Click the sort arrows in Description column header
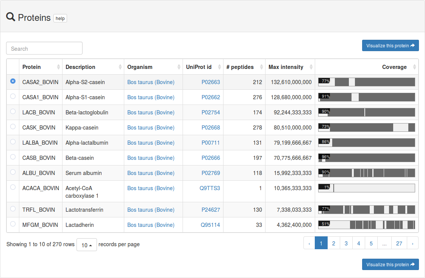This screenshot has width=425, height=278. [x=120, y=67]
